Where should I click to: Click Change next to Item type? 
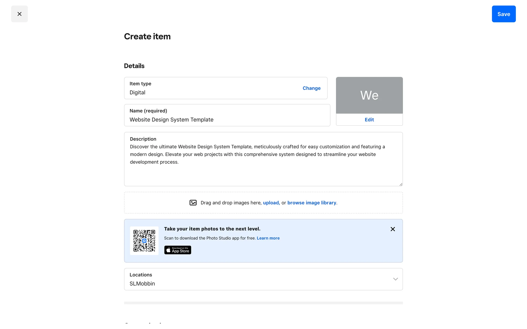coord(311,88)
